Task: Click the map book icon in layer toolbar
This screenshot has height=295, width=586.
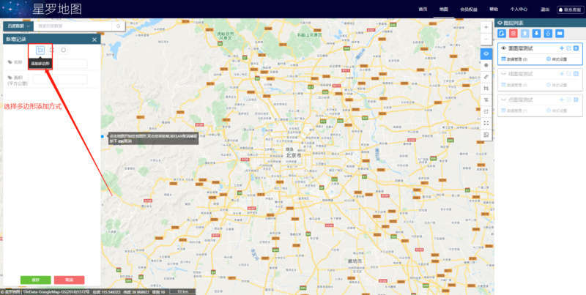Action: (560, 34)
